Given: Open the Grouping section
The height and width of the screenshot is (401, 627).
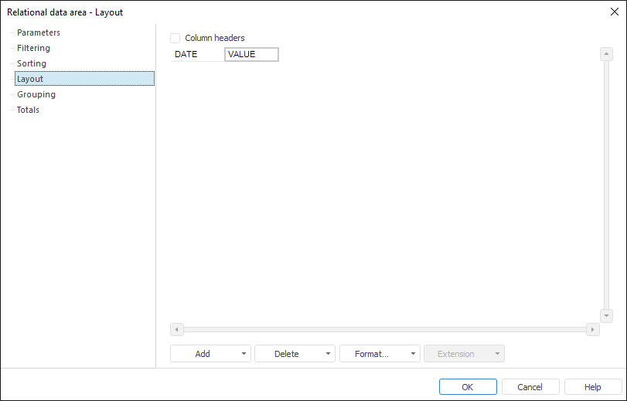Looking at the screenshot, I should pyautogui.click(x=36, y=94).
